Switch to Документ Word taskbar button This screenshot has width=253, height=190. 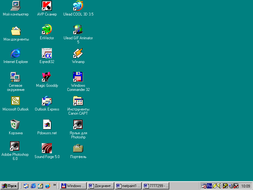tap(101, 186)
